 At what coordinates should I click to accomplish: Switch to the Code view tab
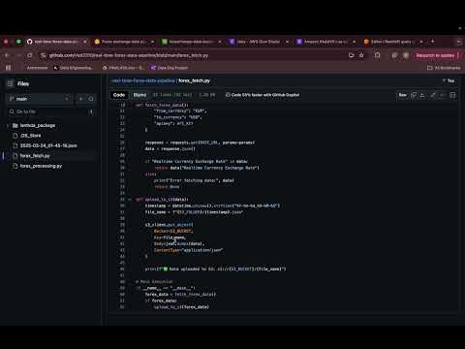[x=119, y=95]
